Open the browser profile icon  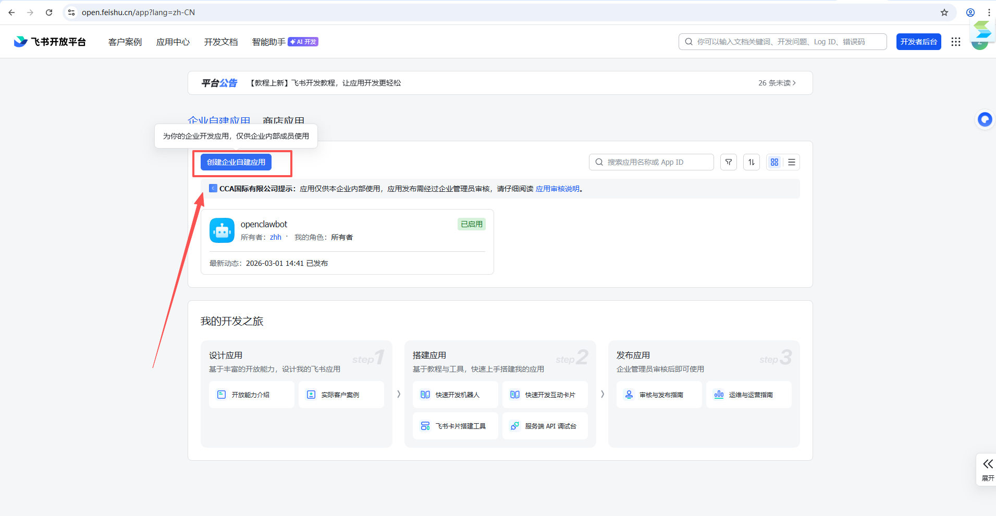point(970,13)
